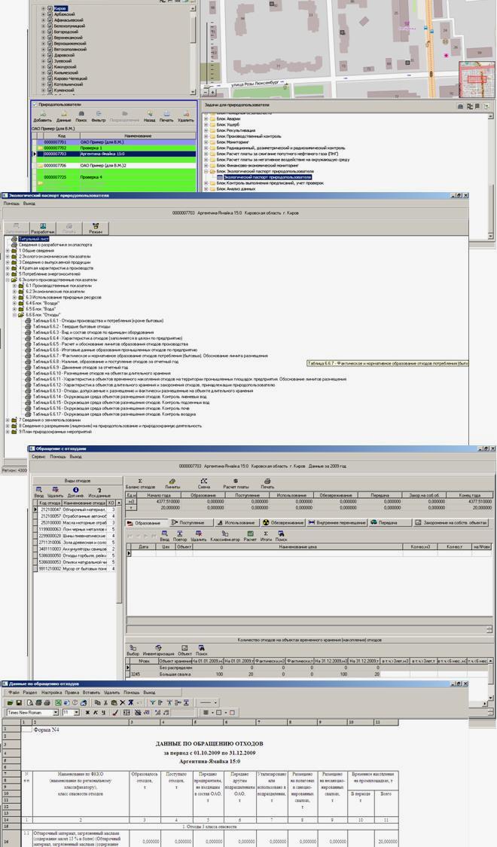Open the Настройка menu in report editor

(x=51, y=692)
